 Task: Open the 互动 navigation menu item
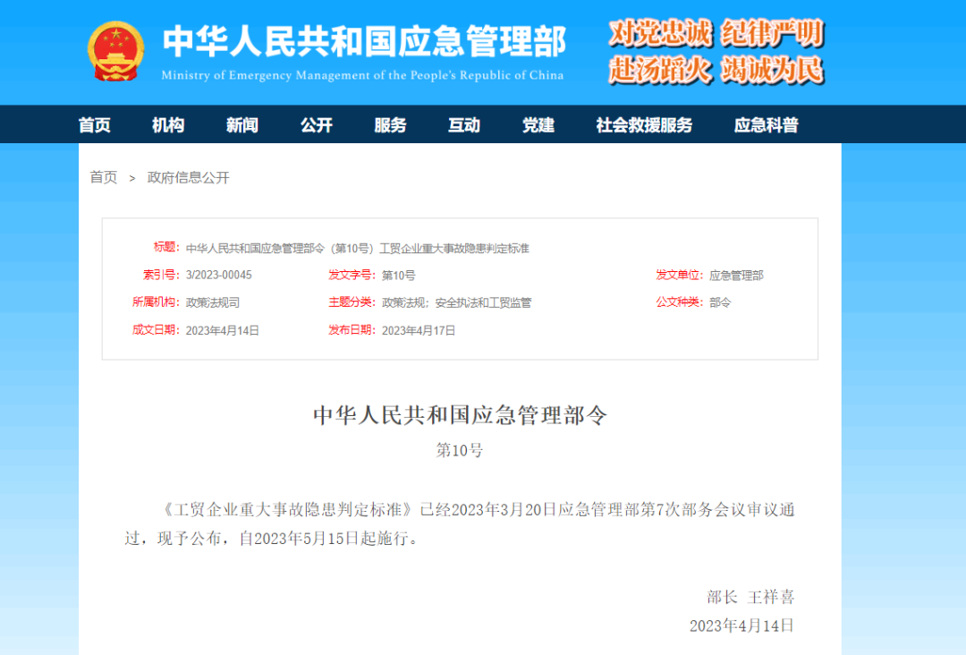464,125
